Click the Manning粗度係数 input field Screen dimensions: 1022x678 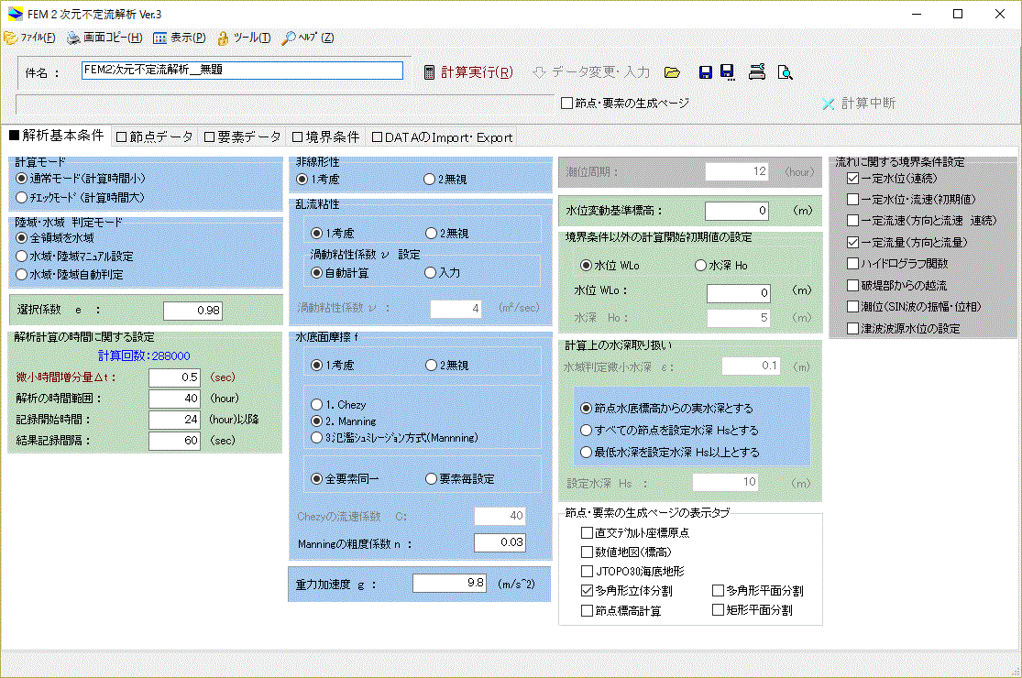499,541
